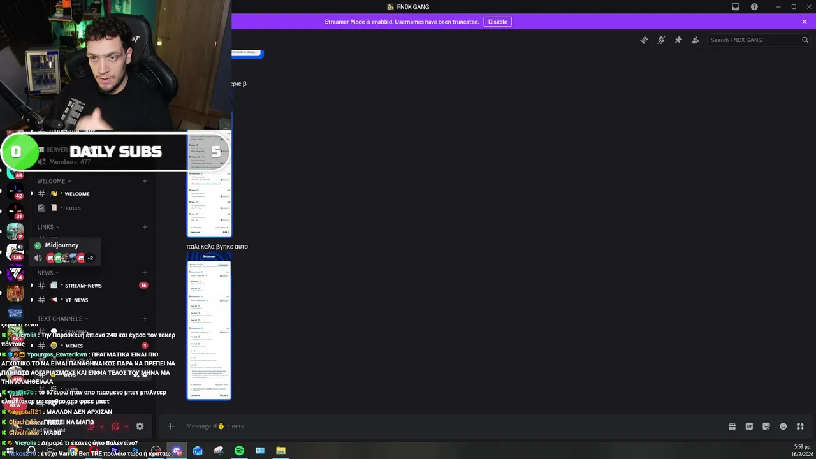Collapse the TEXT CHANNELS category
Screen dimensions: 816x459
click(62, 319)
